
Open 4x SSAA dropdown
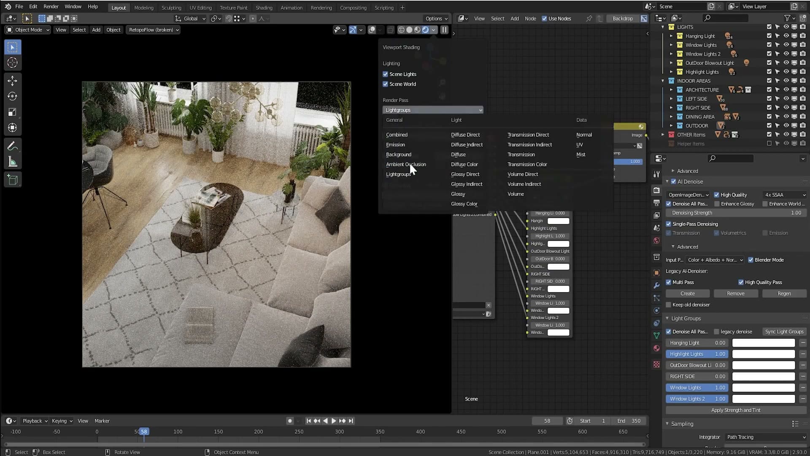784,195
